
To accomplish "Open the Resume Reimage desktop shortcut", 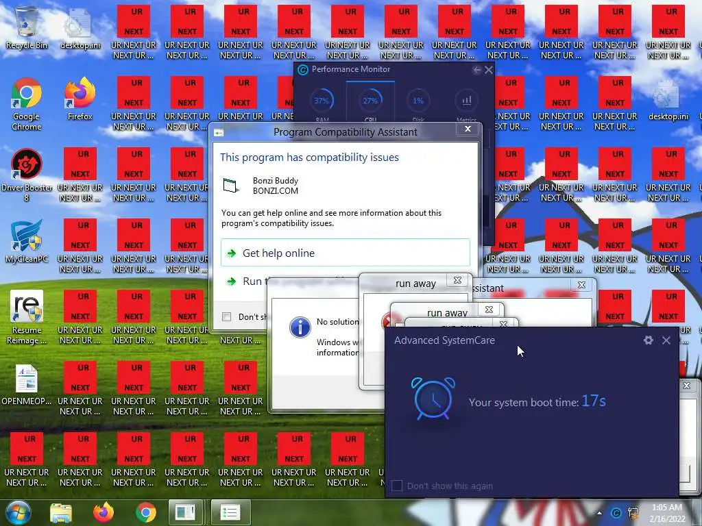I will point(27,316).
